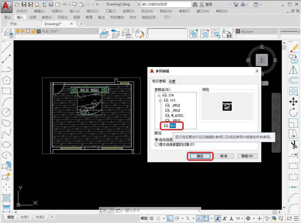301x223 pixels.
Task: Expand the 234 reference tree node
Action: [160, 96]
